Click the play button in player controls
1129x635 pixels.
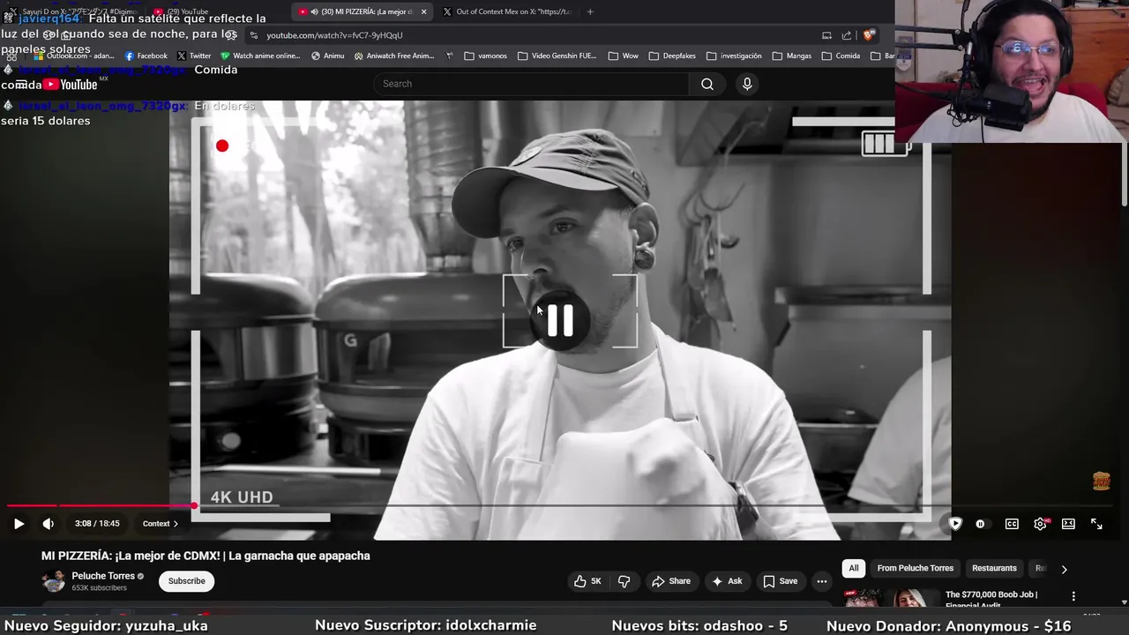click(x=19, y=524)
